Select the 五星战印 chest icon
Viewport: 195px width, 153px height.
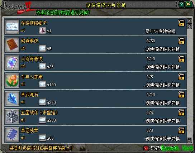click(x=12, y=116)
